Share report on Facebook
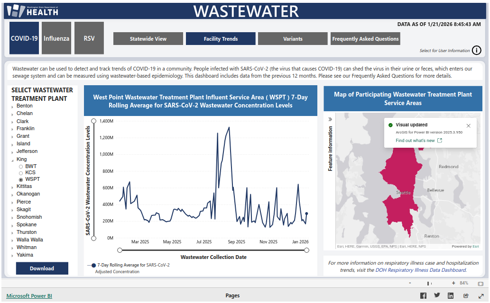 (x=423, y=296)
